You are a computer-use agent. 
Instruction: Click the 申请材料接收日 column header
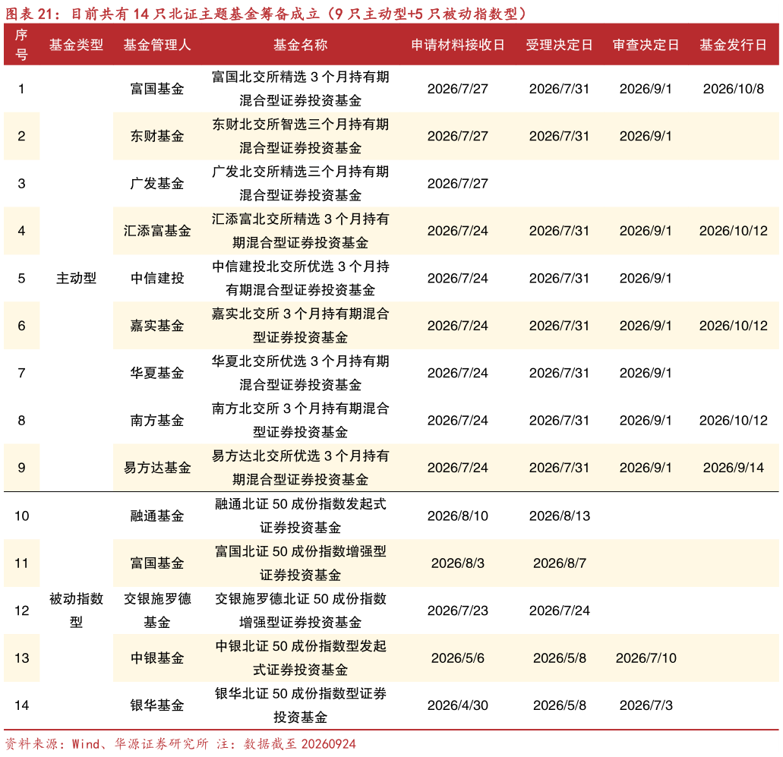457,45
